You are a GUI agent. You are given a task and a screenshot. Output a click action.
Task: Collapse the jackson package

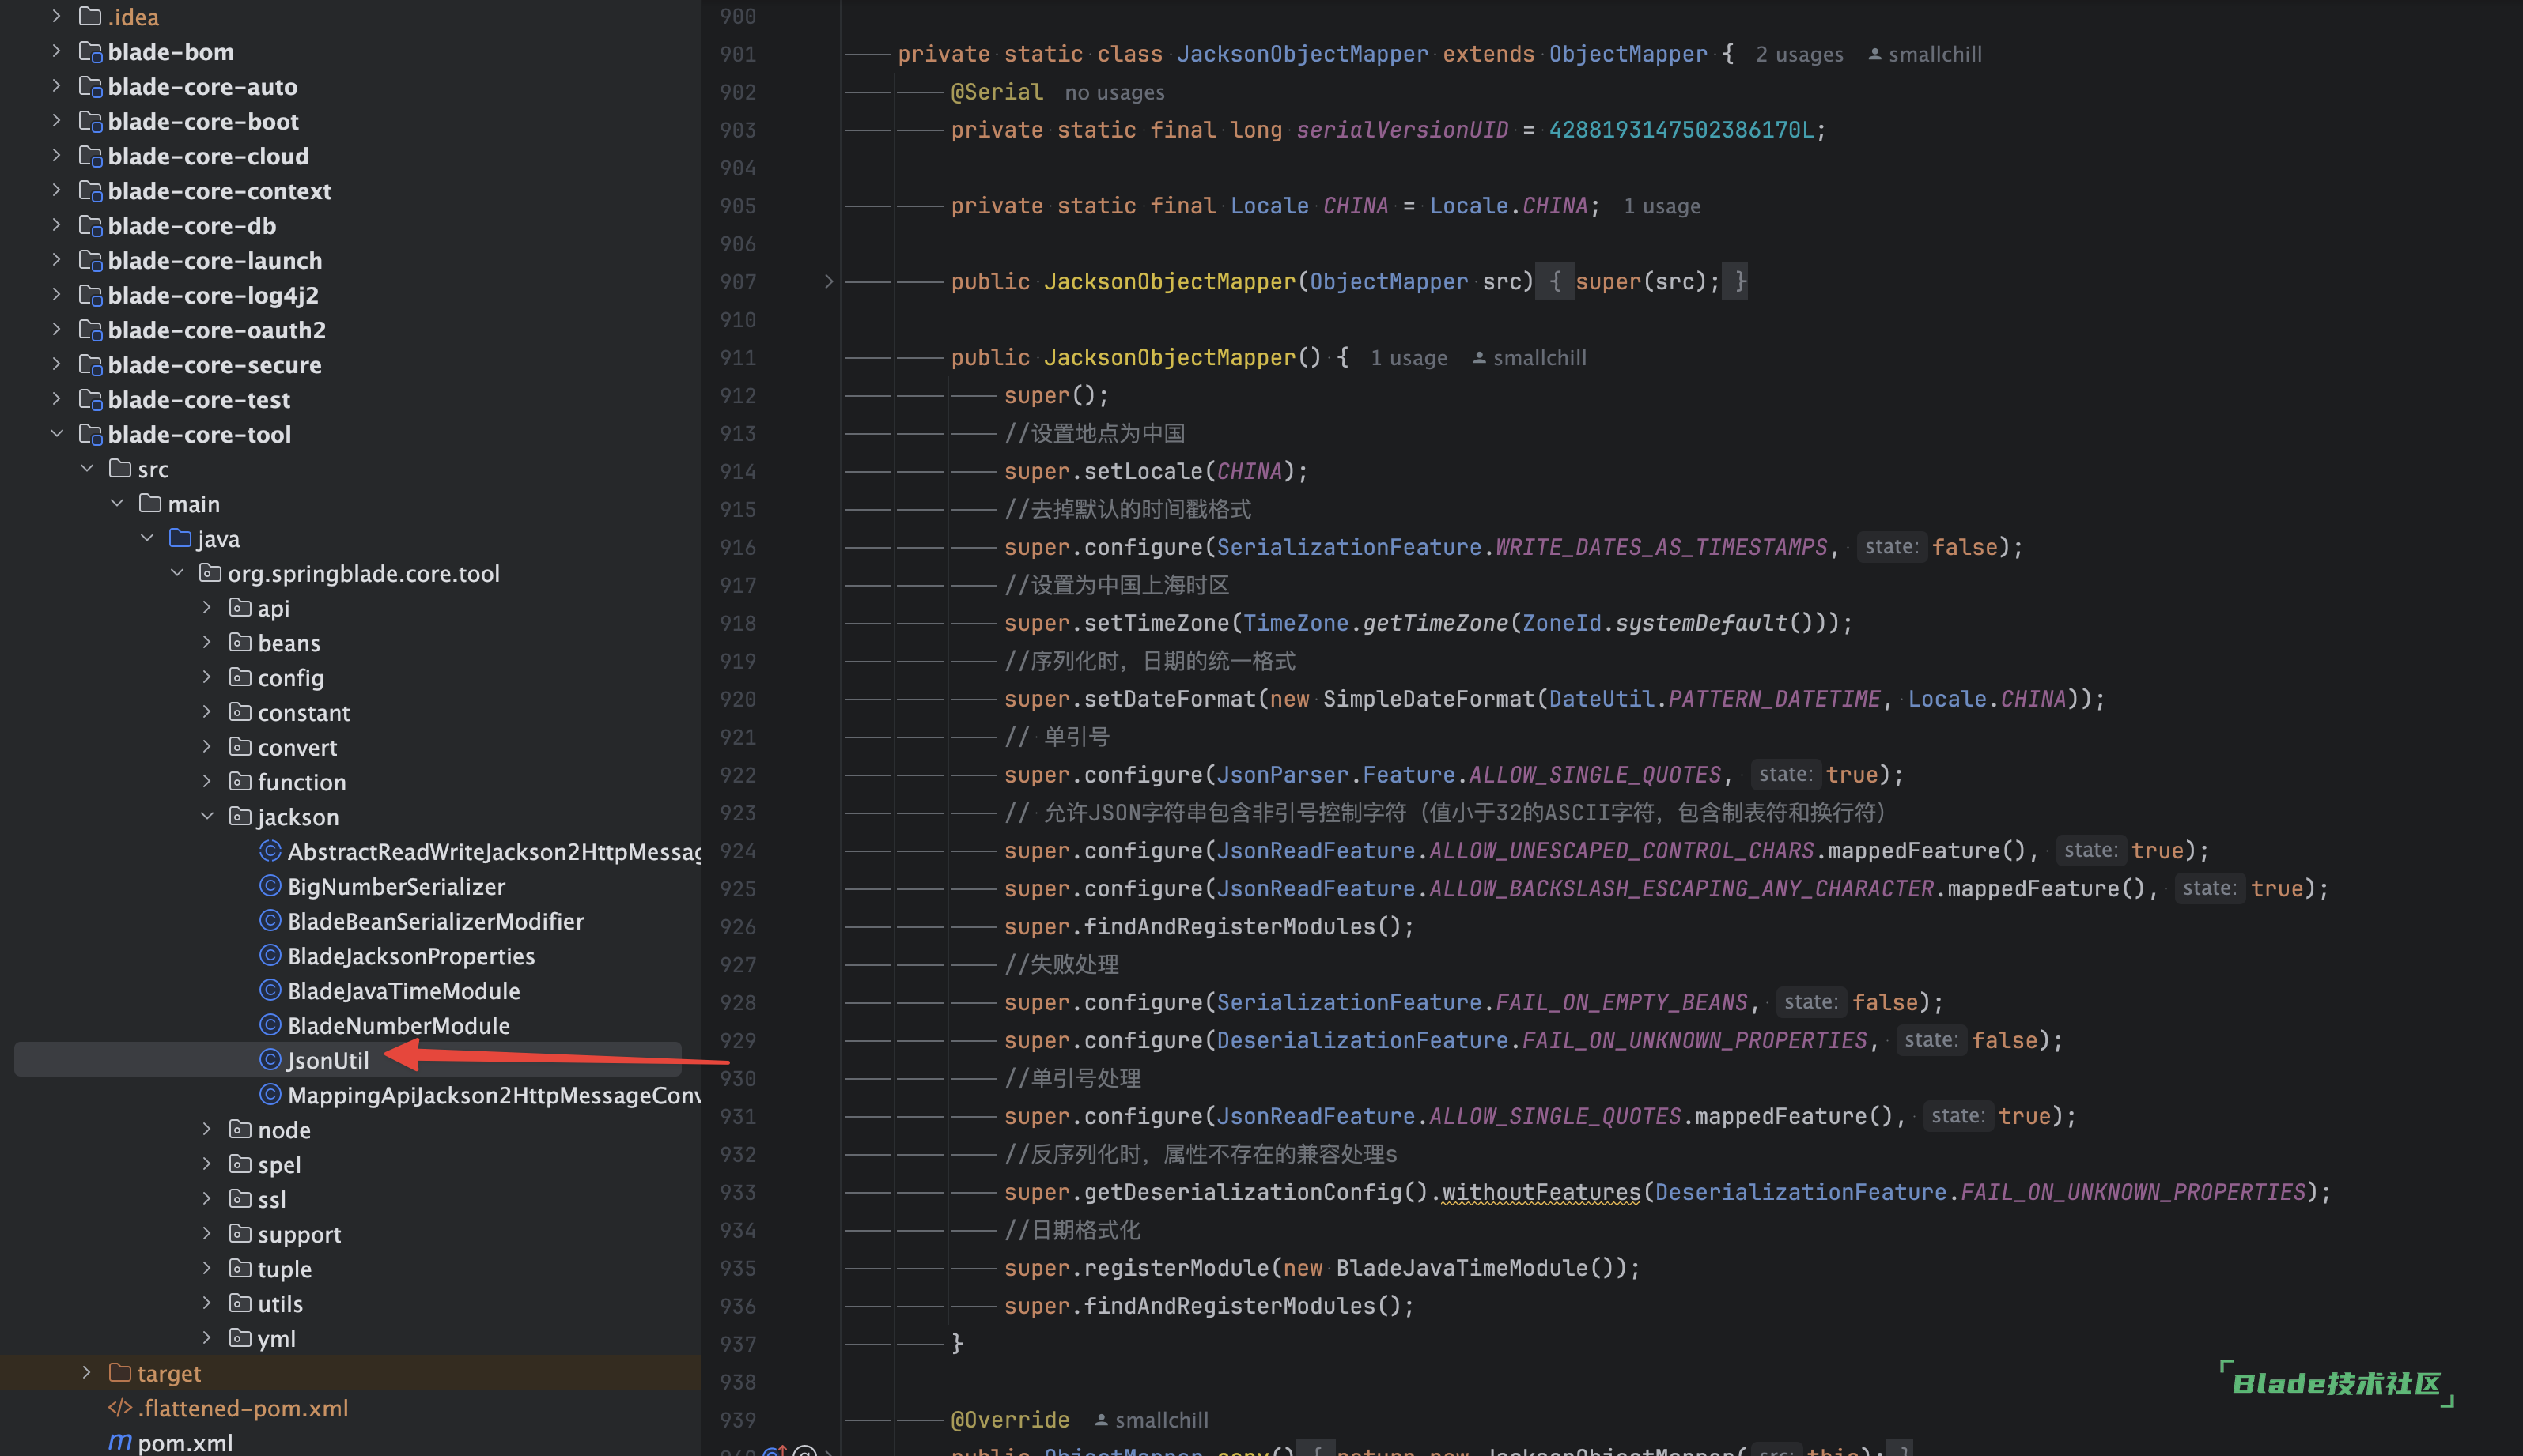point(207,817)
